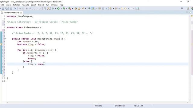Click the Save All toolbar icon
The image size is (193, 108).
[x=6, y=8]
